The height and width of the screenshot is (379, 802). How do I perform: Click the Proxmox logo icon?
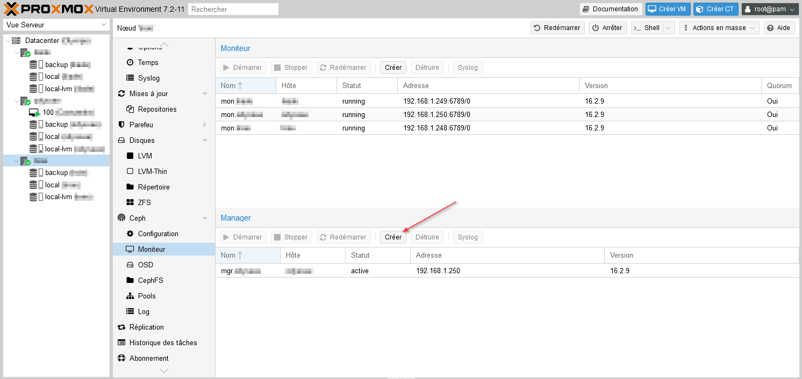pyautogui.click(x=11, y=9)
